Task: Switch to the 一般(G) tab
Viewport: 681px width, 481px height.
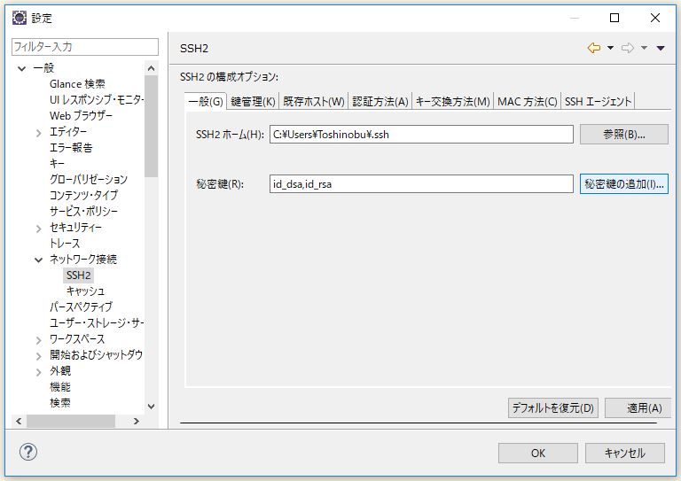Action: point(206,102)
